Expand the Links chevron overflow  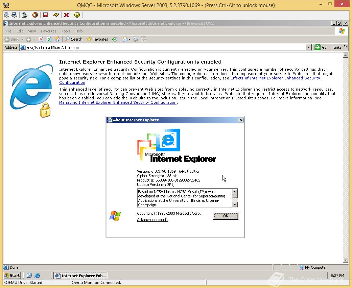(x=346, y=46)
